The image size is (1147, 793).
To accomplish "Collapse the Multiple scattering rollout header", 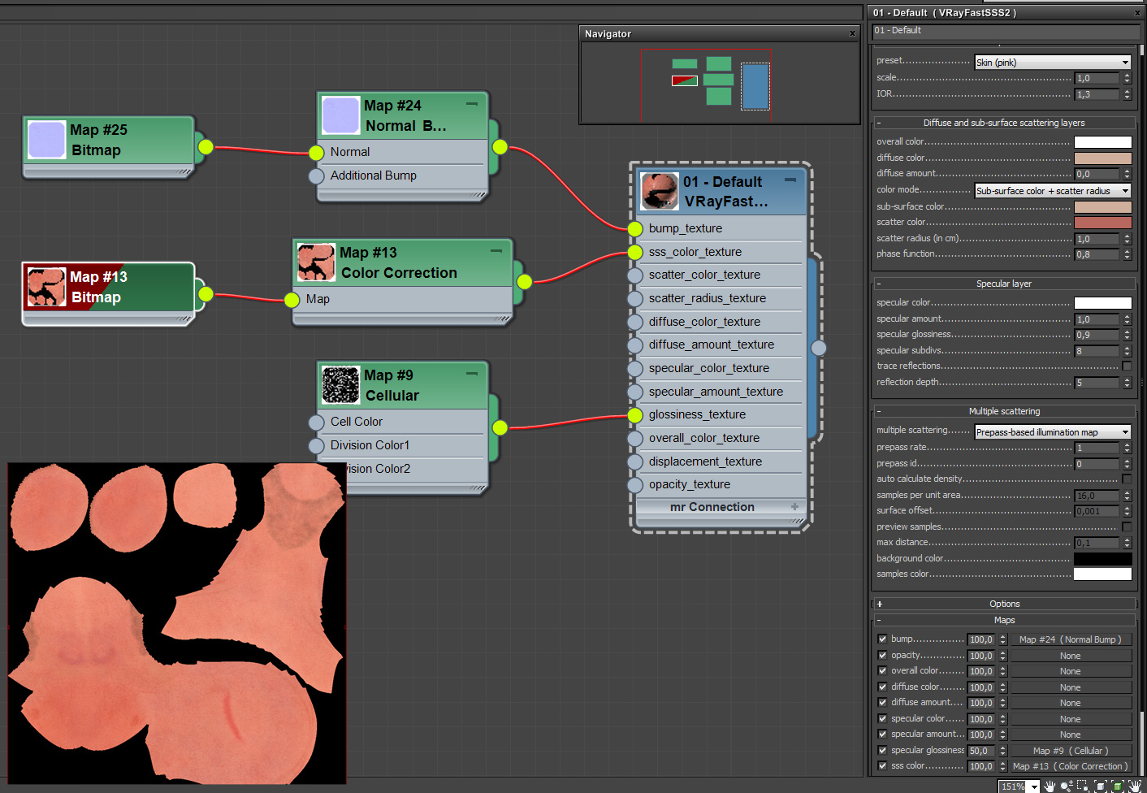I will (1004, 411).
